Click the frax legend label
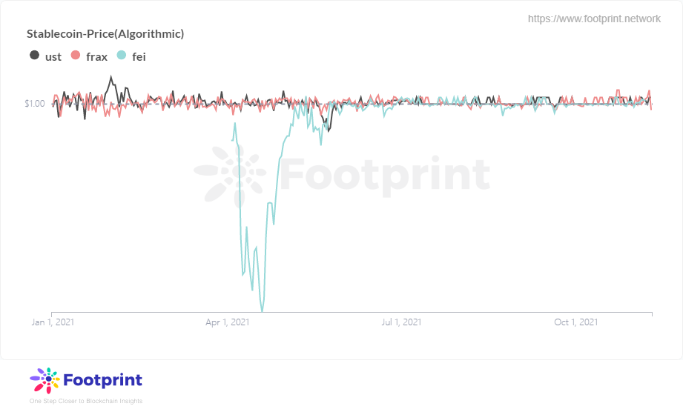Image resolution: width=683 pixels, height=412 pixels. coord(96,57)
